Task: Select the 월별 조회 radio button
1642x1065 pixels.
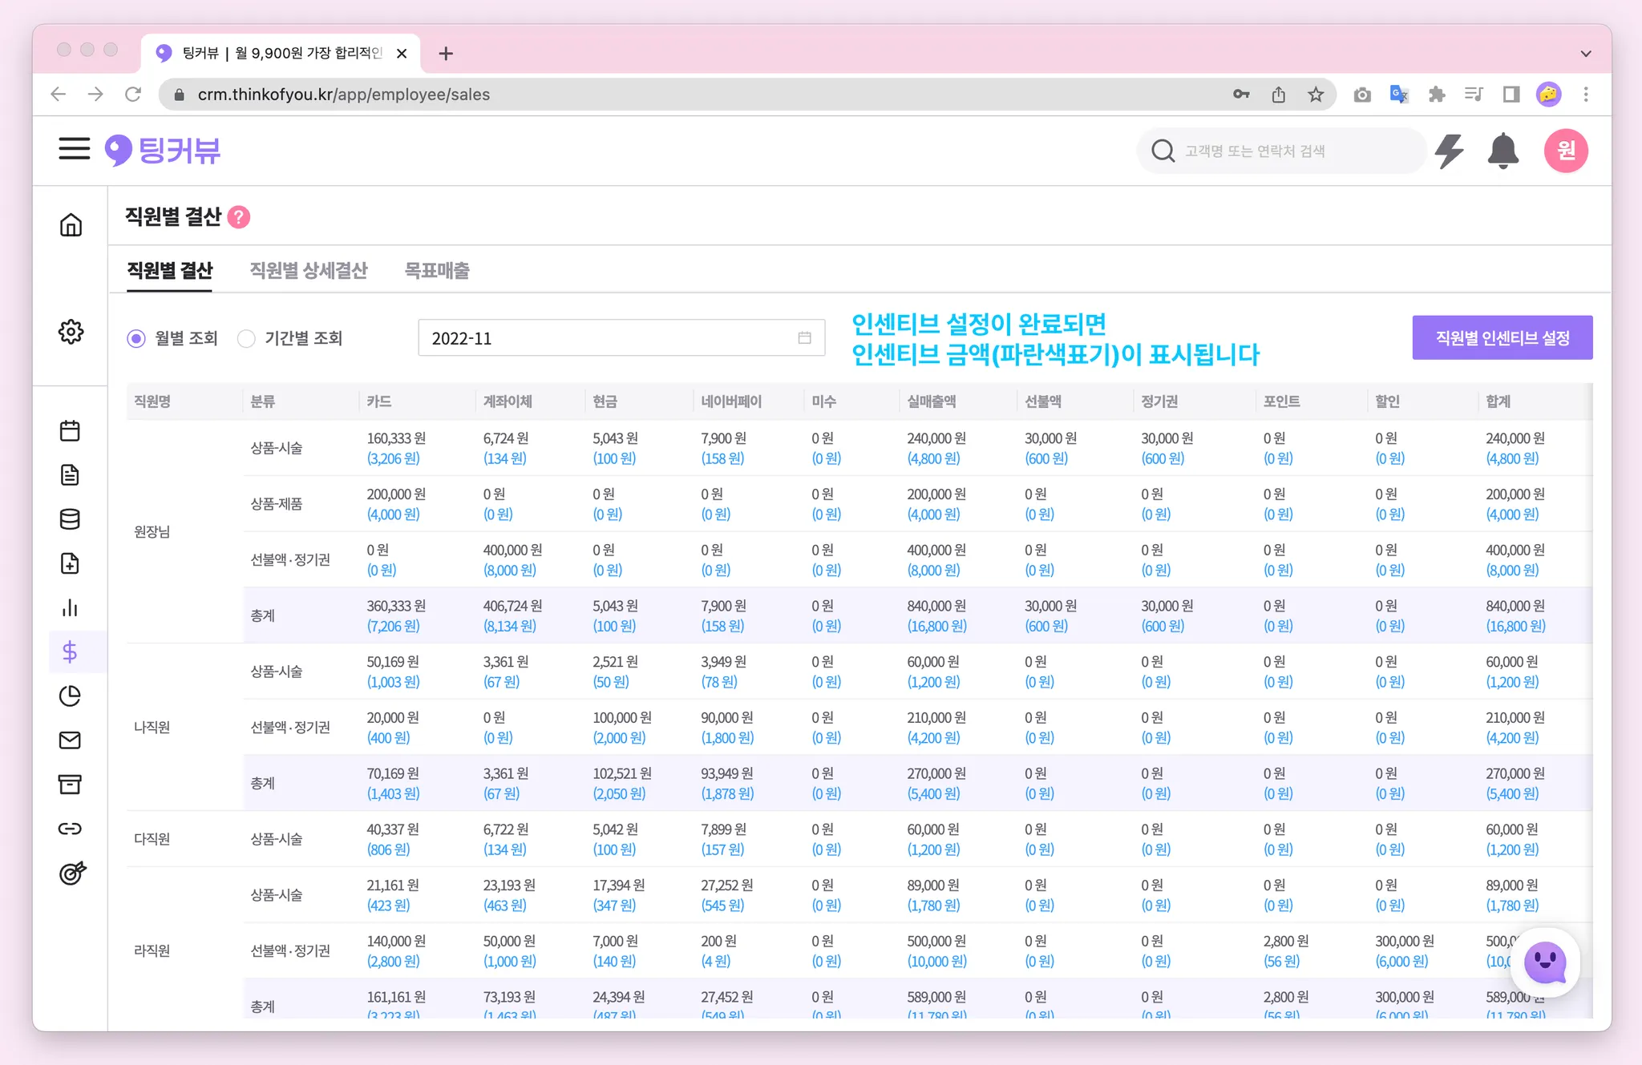Action: click(136, 339)
